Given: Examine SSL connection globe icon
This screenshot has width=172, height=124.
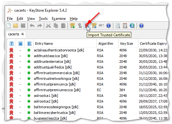Looking at the screenshot, I should pos(132,26).
